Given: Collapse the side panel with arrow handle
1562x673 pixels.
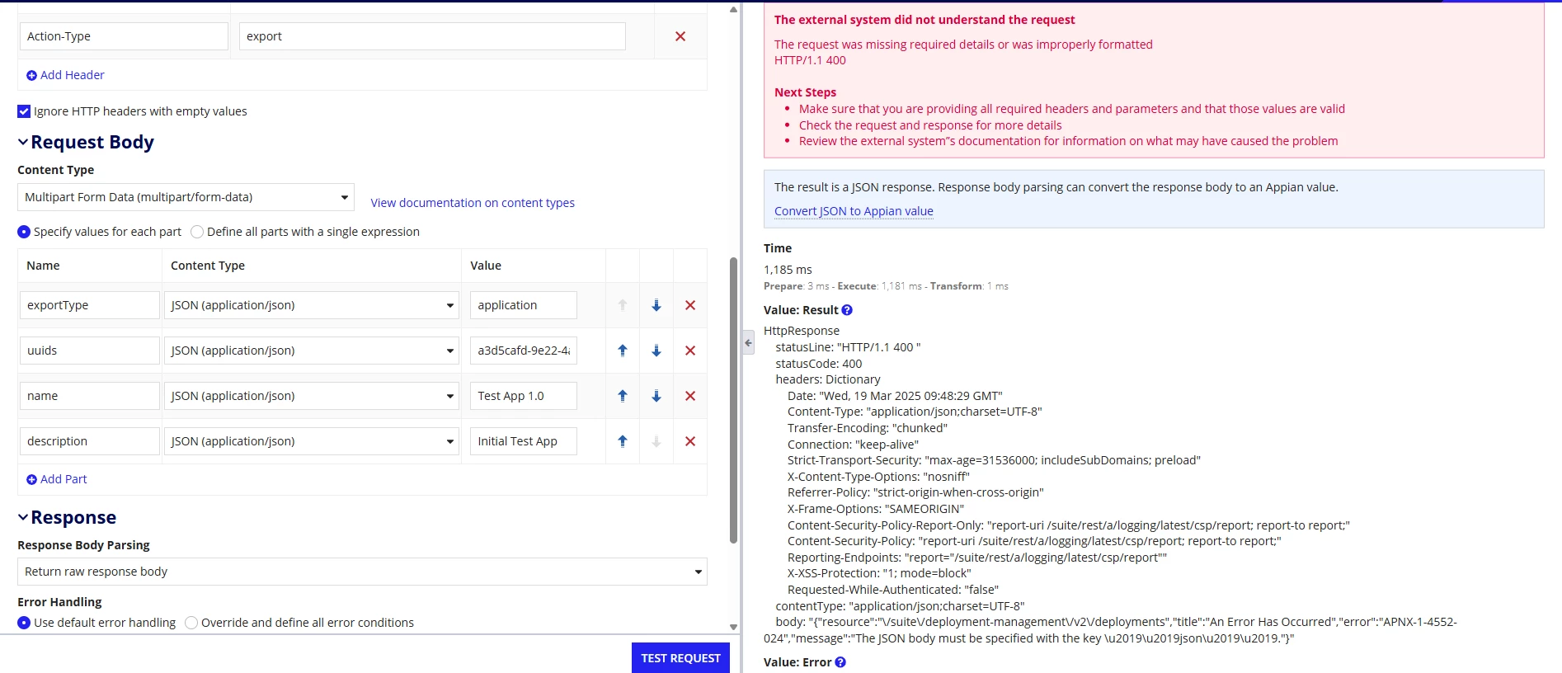Looking at the screenshot, I should [x=748, y=342].
